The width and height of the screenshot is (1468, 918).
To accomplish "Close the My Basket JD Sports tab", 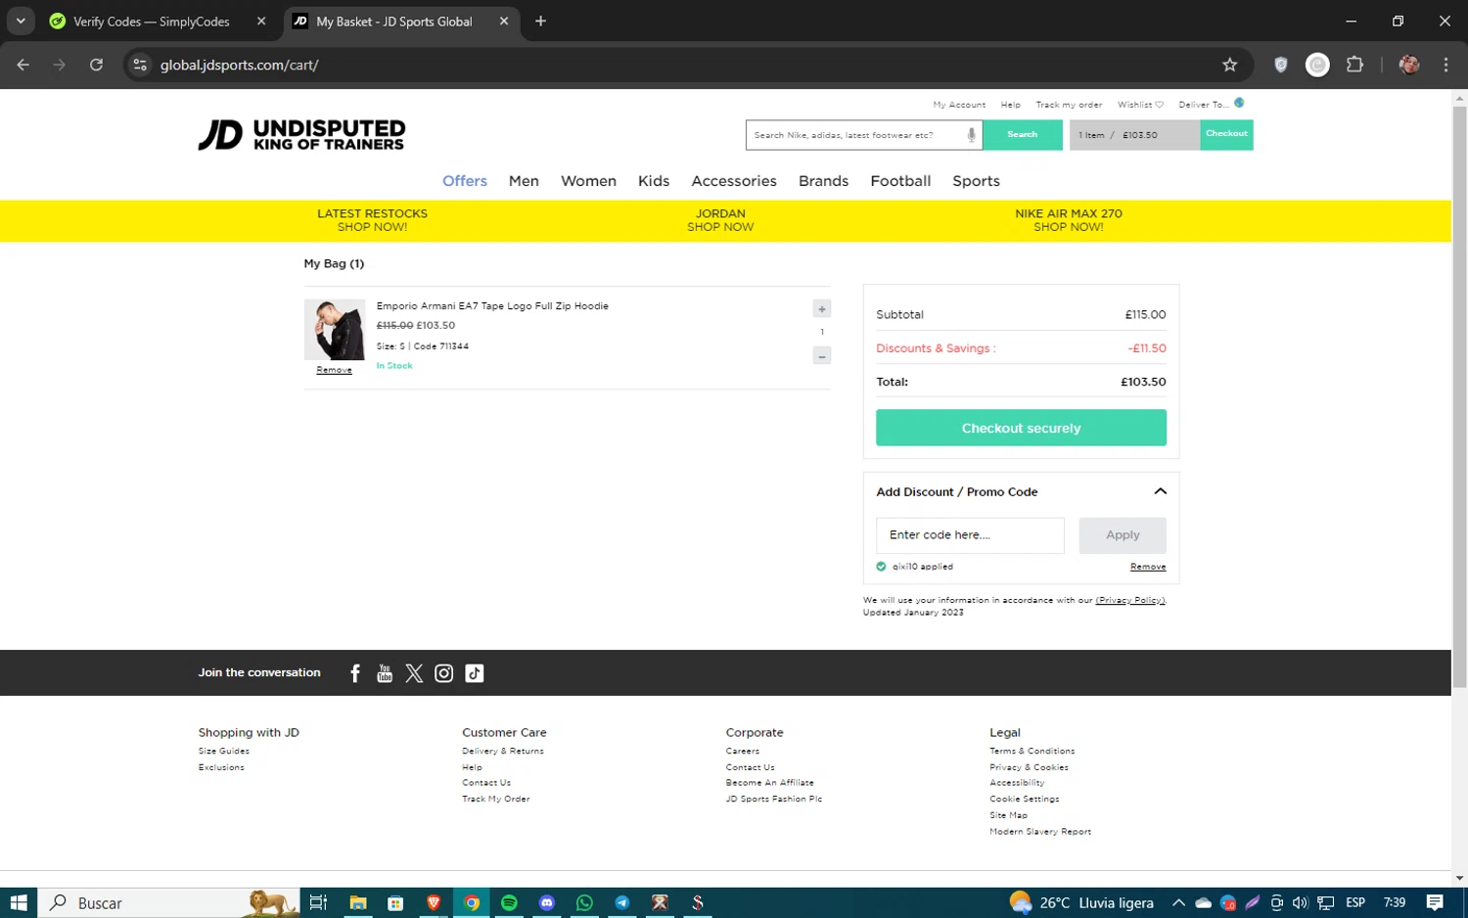I will [504, 21].
